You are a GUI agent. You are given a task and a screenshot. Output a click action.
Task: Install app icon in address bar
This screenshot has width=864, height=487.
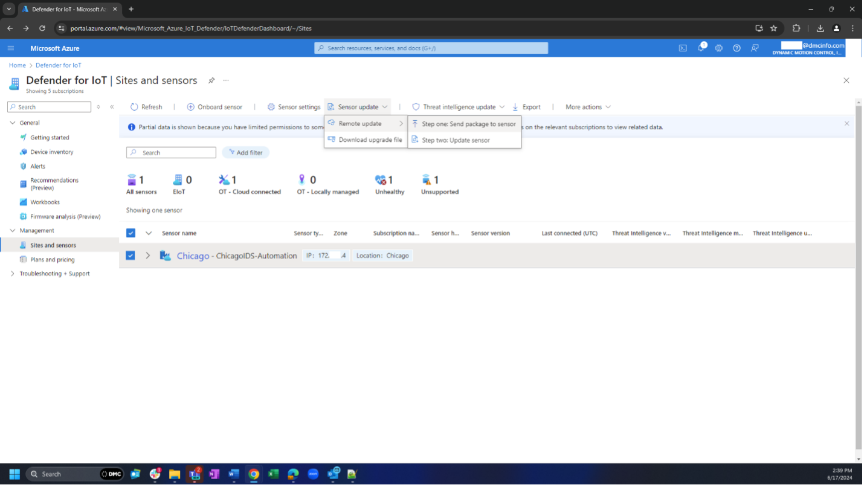coord(759,28)
